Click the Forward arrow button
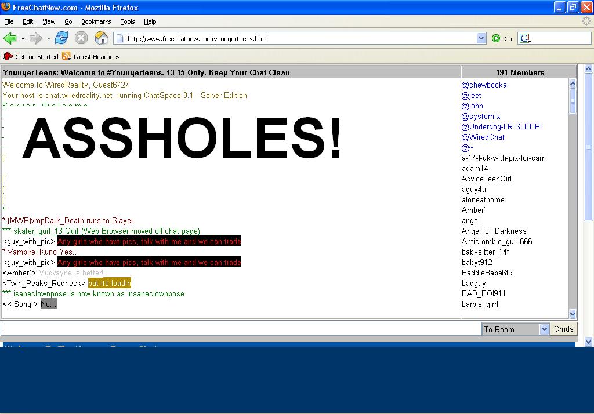 pyautogui.click(x=35, y=38)
